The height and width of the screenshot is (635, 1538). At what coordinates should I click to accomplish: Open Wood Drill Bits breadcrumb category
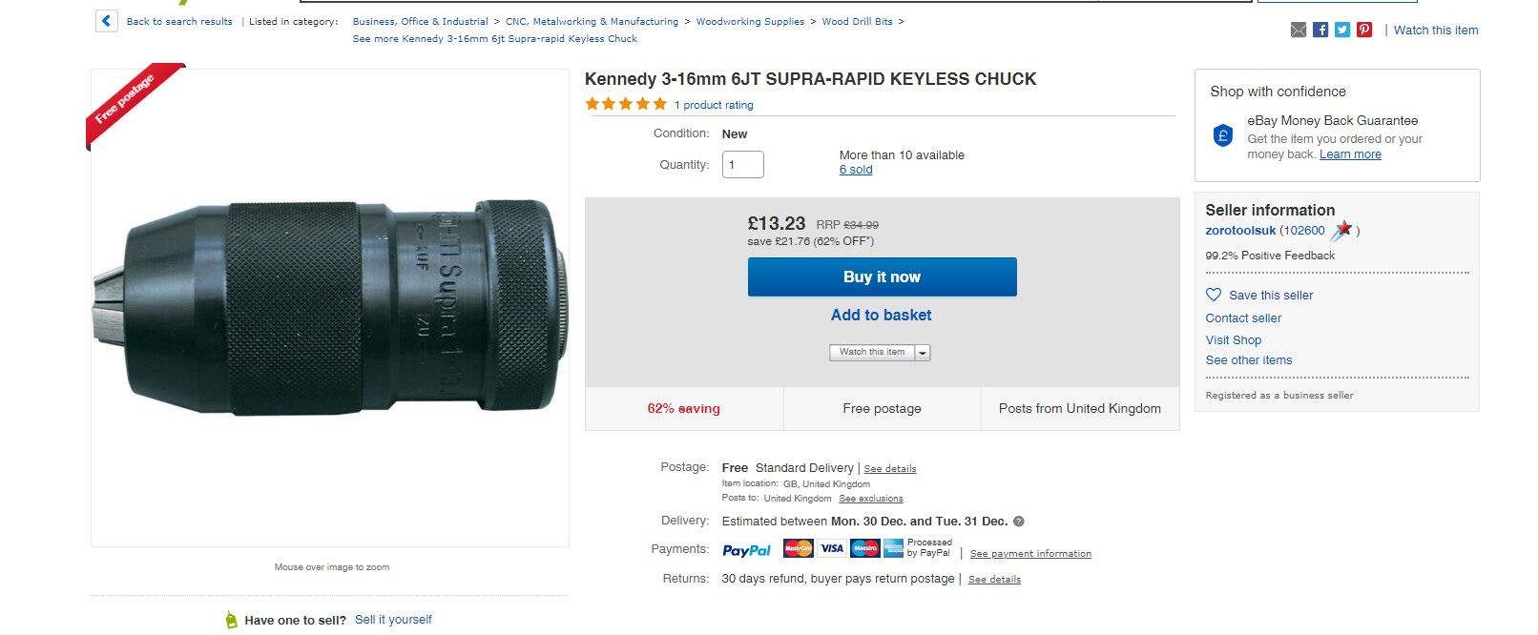[x=857, y=22]
